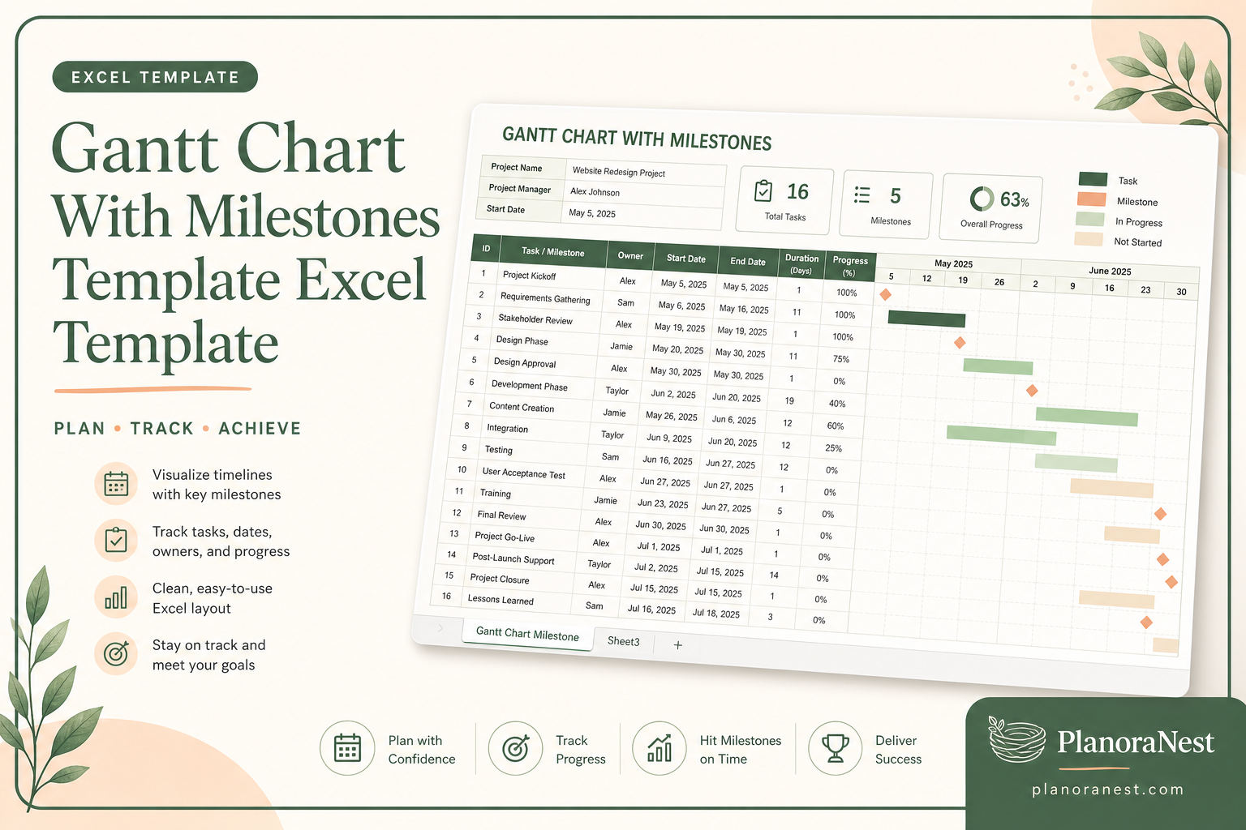Open the planoranest.com link
Screen dimensions: 1246x830
pyautogui.click(x=1107, y=789)
